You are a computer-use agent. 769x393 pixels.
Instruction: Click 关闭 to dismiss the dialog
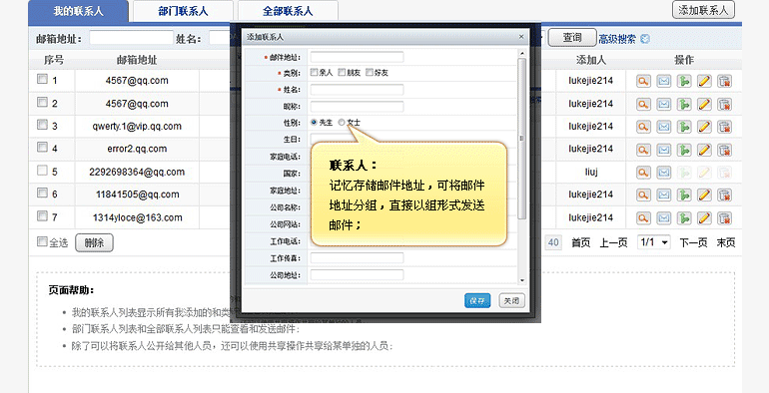(x=511, y=301)
